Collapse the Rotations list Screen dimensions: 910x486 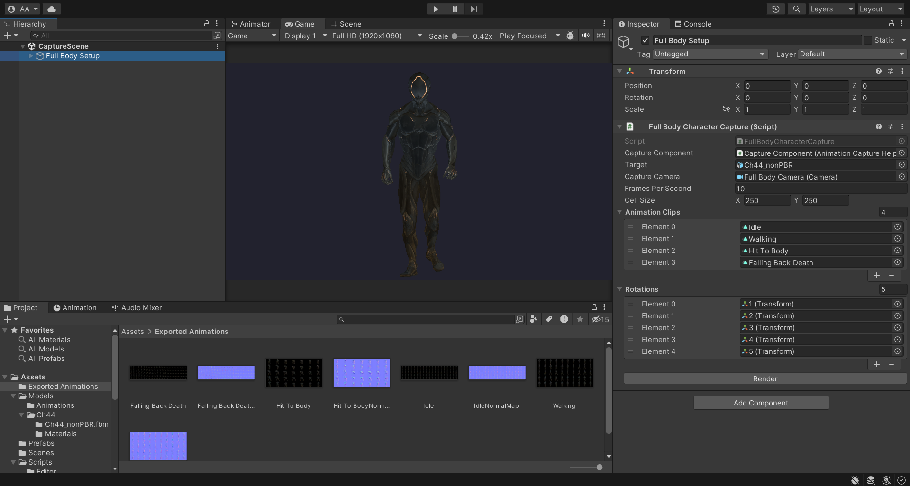click(x=619, y=289)
